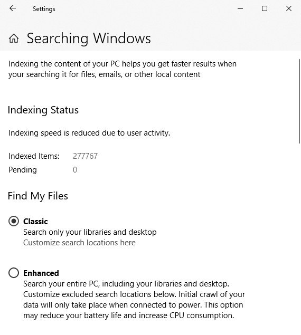Click the vertical scrollbar thumb
This screenshot has height=335, width=301.
click(299, 101)
